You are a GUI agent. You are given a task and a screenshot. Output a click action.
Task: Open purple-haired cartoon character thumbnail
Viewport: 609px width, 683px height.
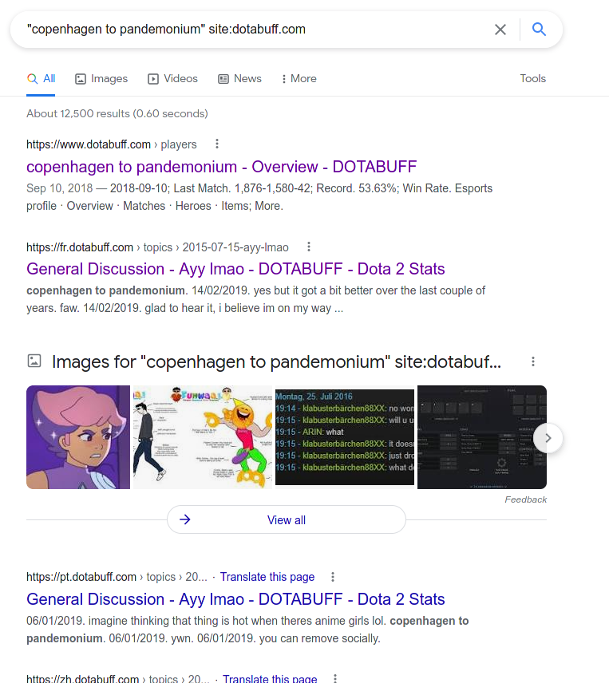(78, 437)
